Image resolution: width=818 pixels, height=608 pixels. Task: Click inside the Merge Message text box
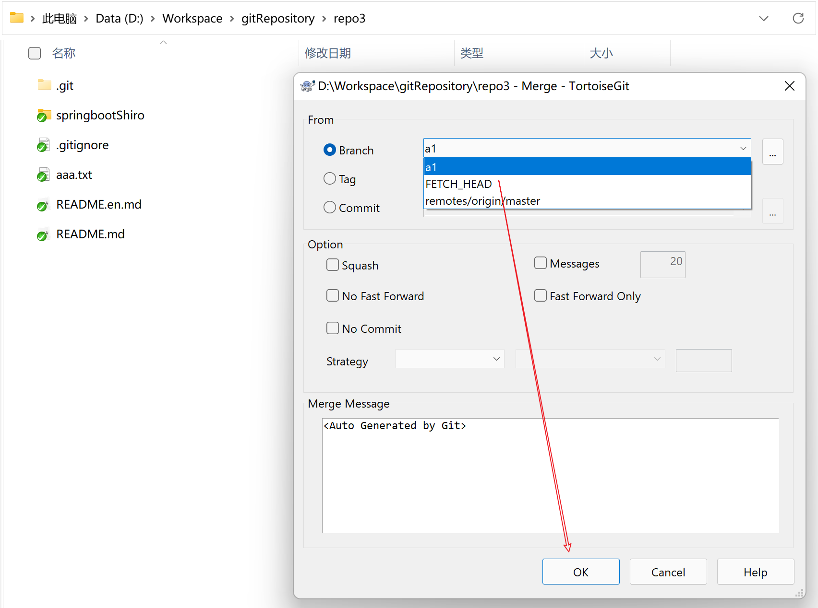550,475
